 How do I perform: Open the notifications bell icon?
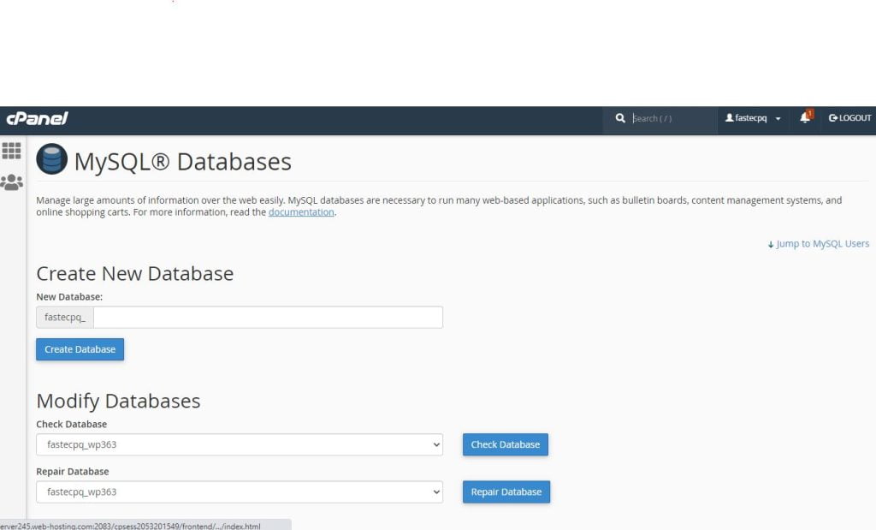[805, 117]
